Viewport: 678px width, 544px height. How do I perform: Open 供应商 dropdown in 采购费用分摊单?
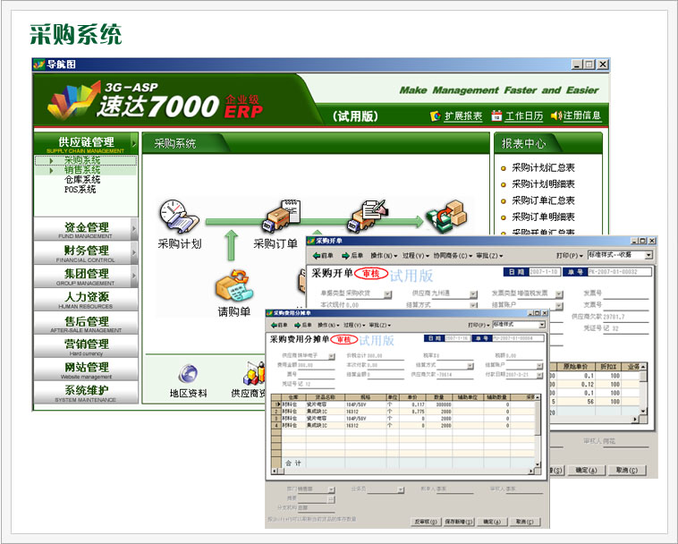coord(332,356)
